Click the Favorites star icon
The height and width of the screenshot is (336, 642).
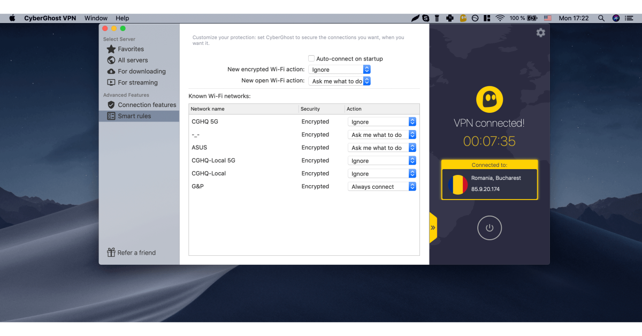(x=111, y=49)
